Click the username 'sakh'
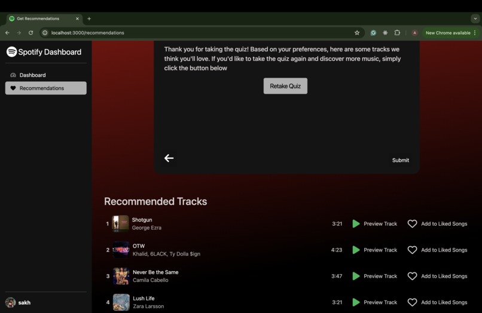The image size is (482, 313). tap(25, 303)
